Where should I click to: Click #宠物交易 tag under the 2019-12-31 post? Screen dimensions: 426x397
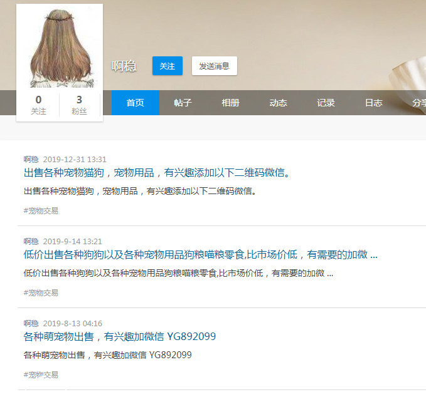tap(41, 210)
